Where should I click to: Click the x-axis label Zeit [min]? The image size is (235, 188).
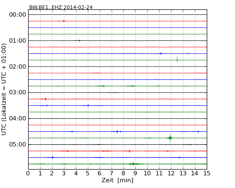tap(117, 180)
